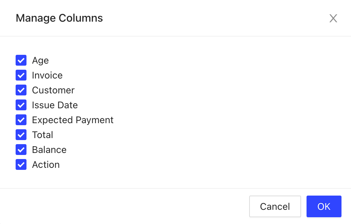Uncheck the Balance checkbox

tap(21, 150)
